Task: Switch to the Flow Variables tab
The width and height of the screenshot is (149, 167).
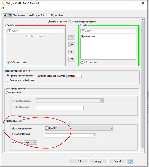Action: (20, 15)
